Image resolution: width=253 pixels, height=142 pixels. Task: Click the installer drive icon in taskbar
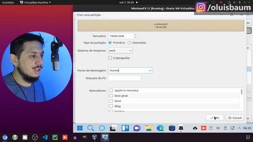pos(181,128)
